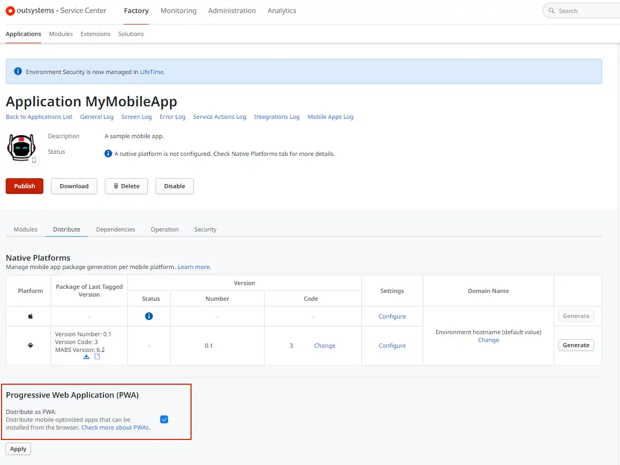Click Learn more under Native Platforms
Viewport: 620px width, 465px height.
[x=194, y=267]
